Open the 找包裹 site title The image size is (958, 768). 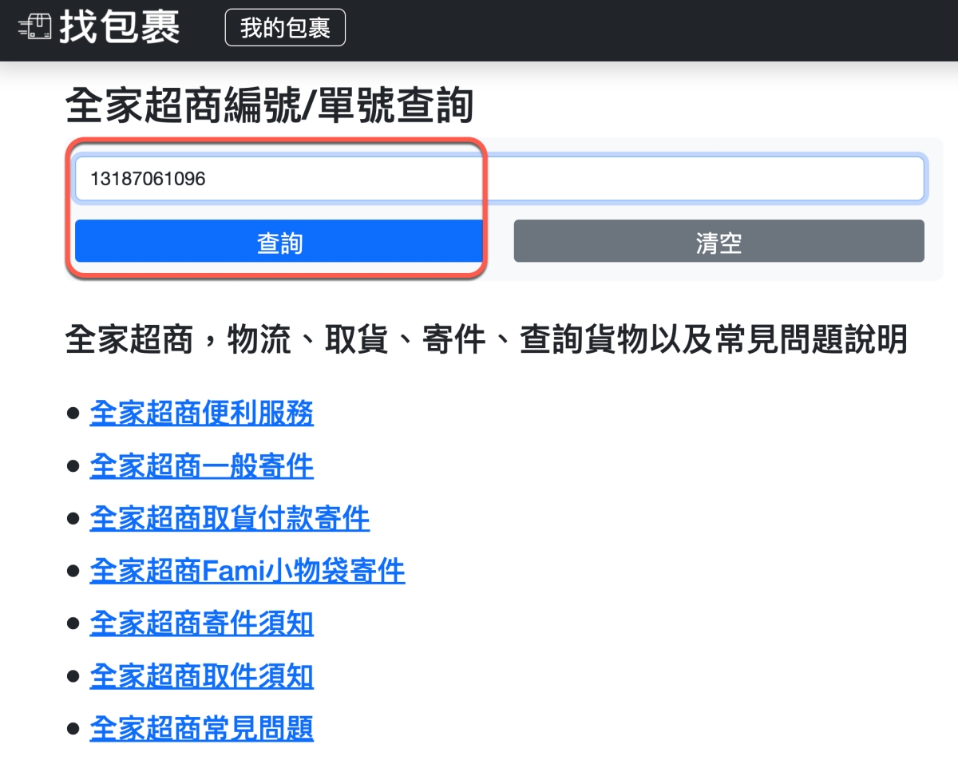(x=119, y=28)
